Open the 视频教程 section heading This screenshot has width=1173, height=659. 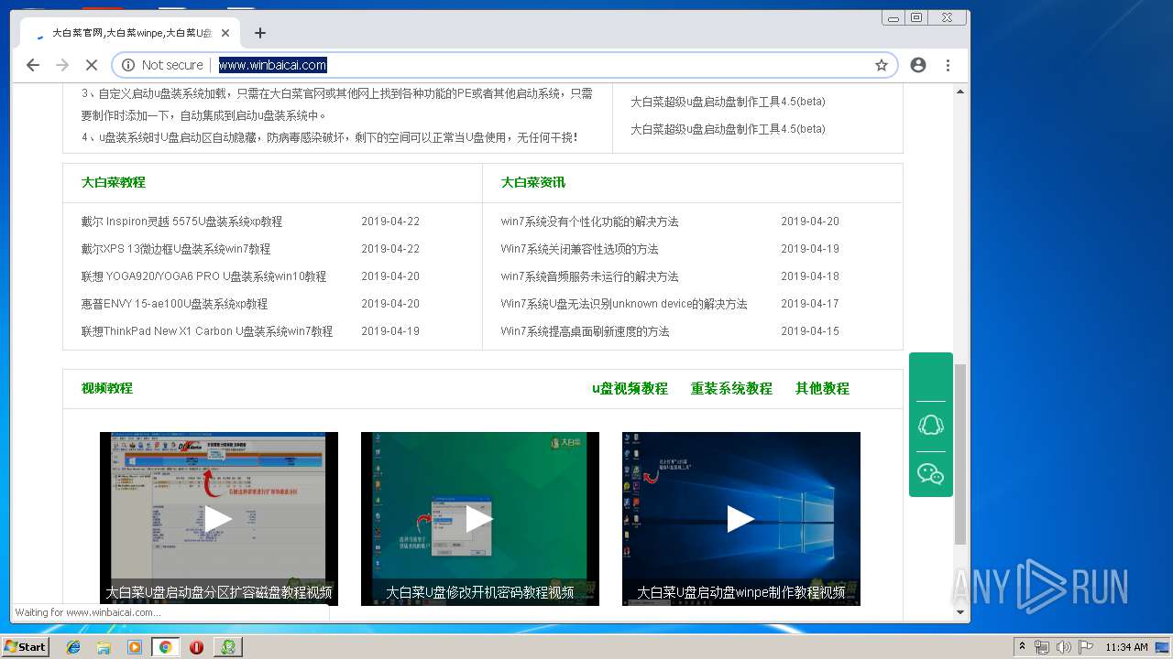(107, 388)
